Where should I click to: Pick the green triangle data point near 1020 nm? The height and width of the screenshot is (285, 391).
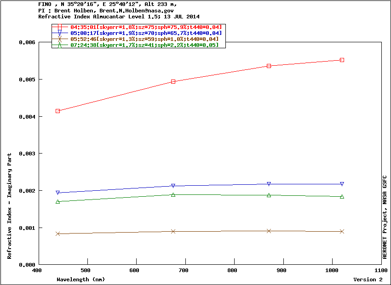click(342, 197)
